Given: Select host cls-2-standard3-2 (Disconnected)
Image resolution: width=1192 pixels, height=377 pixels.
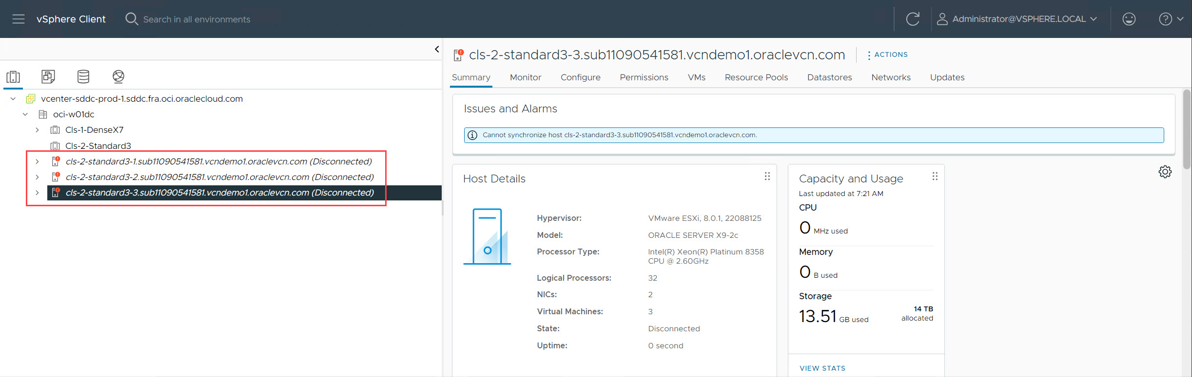Looking at the screenshot, I should pos(220,177).
